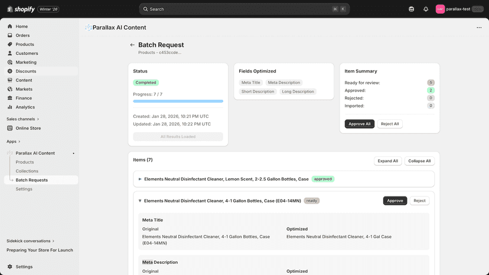Click the parallax-test account avatar
489x275 pixels.
[x=440, y=9]
